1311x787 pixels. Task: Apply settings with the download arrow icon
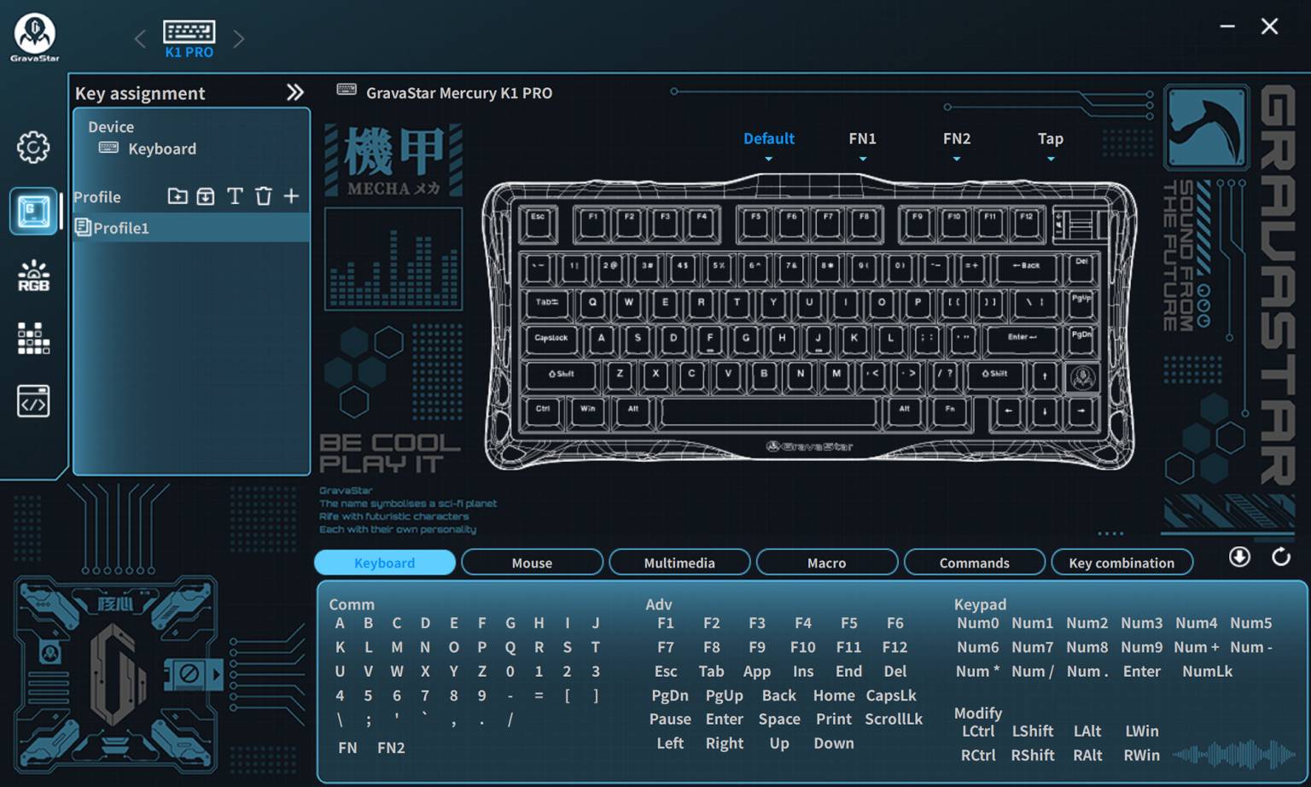point(1239,557)
